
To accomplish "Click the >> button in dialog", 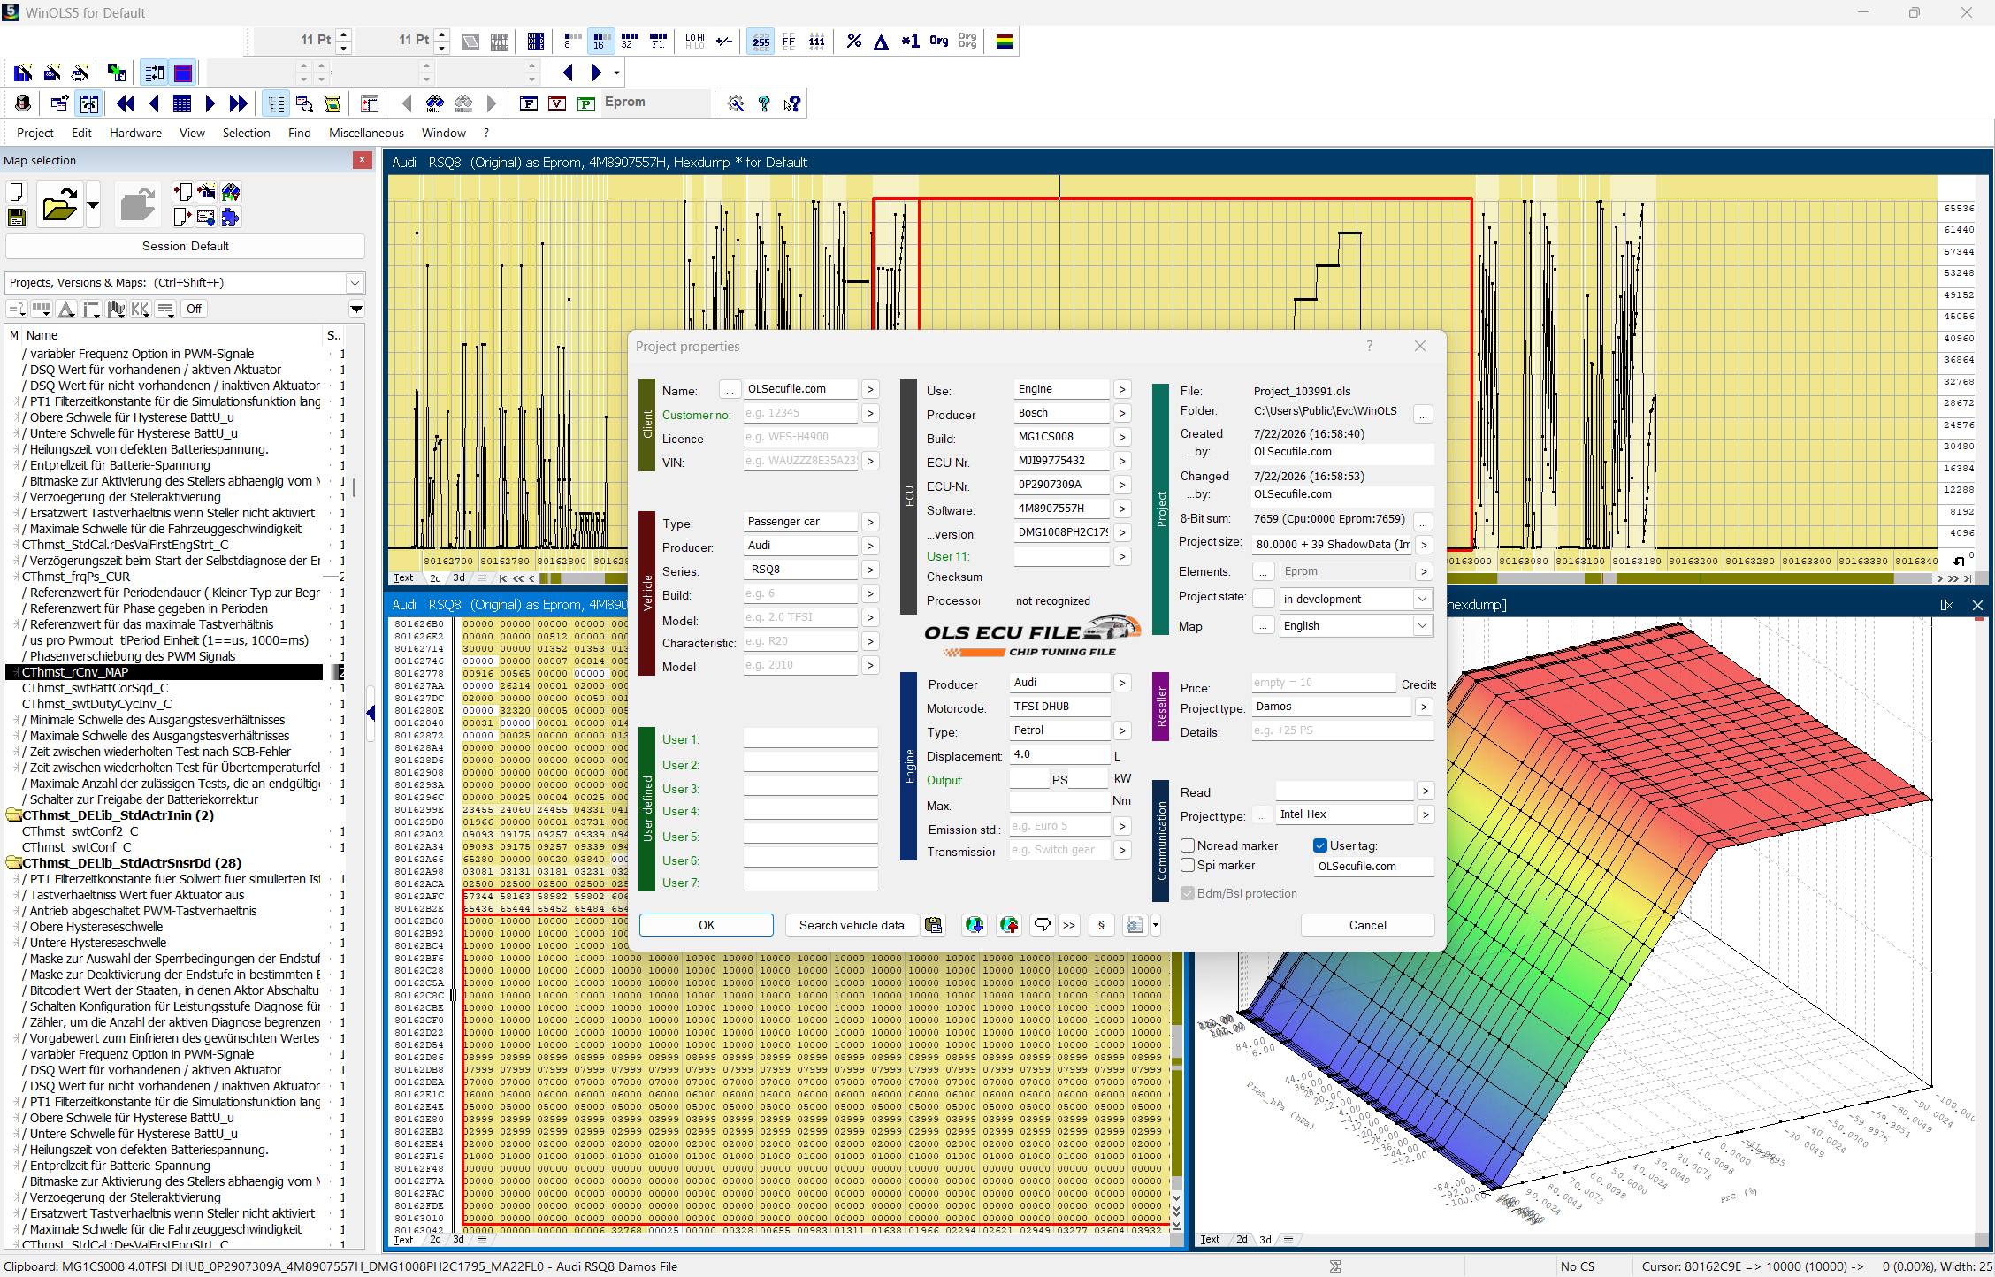I will (1069, 925).
